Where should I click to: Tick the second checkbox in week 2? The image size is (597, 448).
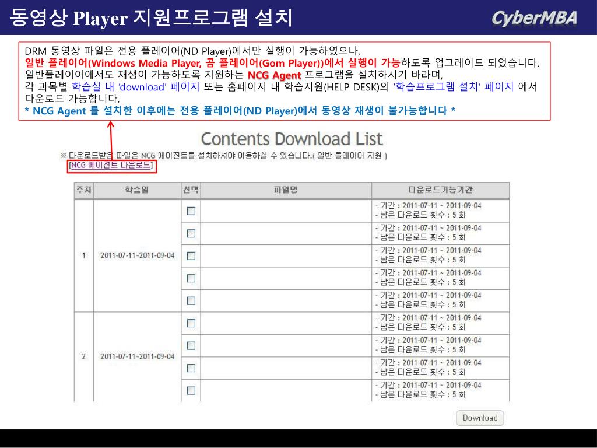(x=191, y=346)
